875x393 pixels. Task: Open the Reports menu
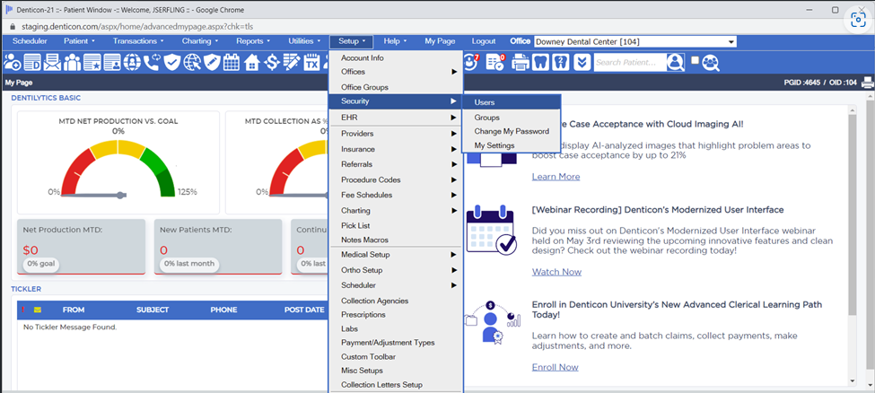coord(253,41)
